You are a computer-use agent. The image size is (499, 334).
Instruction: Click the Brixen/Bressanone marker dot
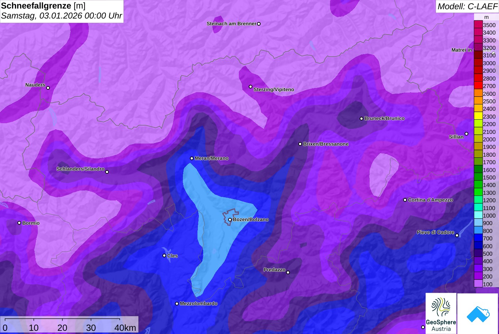point(300,144)
